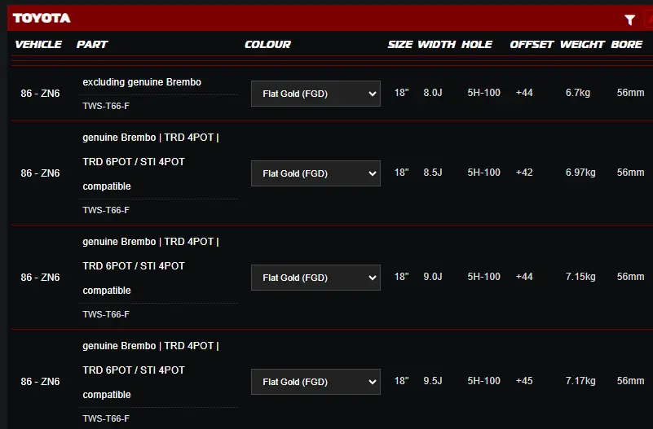Viewport: 653px width, 429px height.
Task: Open colour dropdown for 8.5J width row
Action: [315, 173]
